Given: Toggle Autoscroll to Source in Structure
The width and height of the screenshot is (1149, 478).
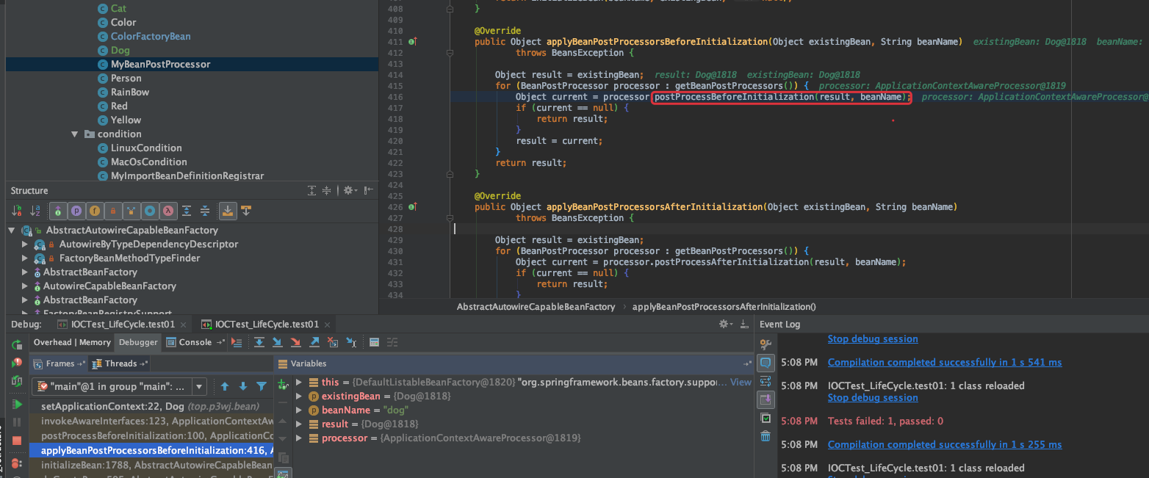Looking at the screenshot, I should (228, 211).
